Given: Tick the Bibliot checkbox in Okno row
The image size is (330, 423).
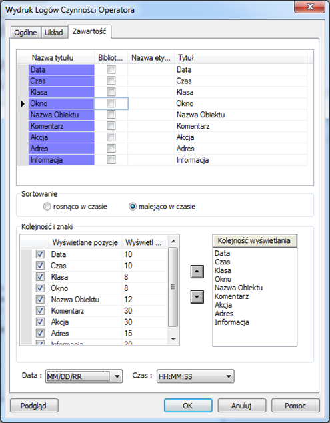Looking at the screenshot, I should pyautogui.click(x=111, y=103).
